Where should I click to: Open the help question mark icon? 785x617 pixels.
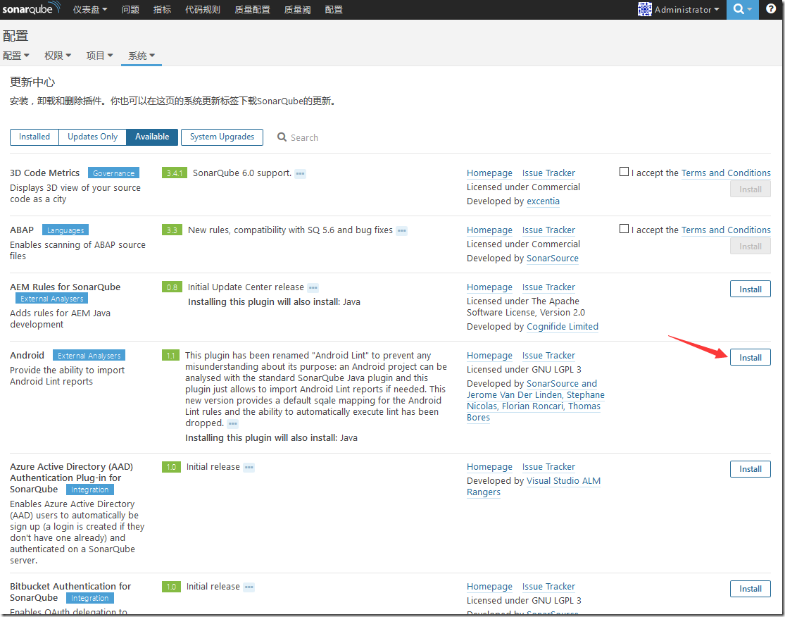coord(771,10)
